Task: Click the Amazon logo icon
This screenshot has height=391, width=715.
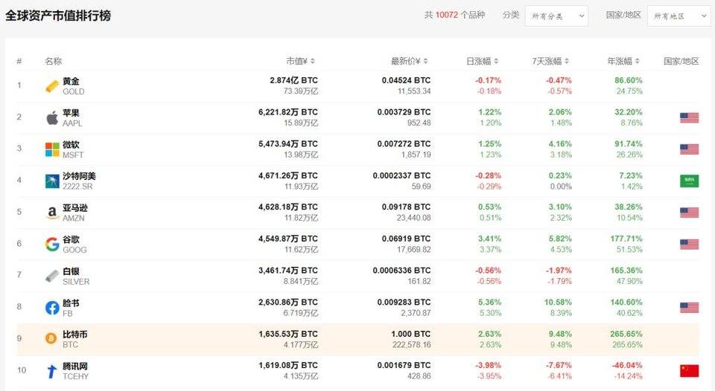Action: click(x=52, y=213)
